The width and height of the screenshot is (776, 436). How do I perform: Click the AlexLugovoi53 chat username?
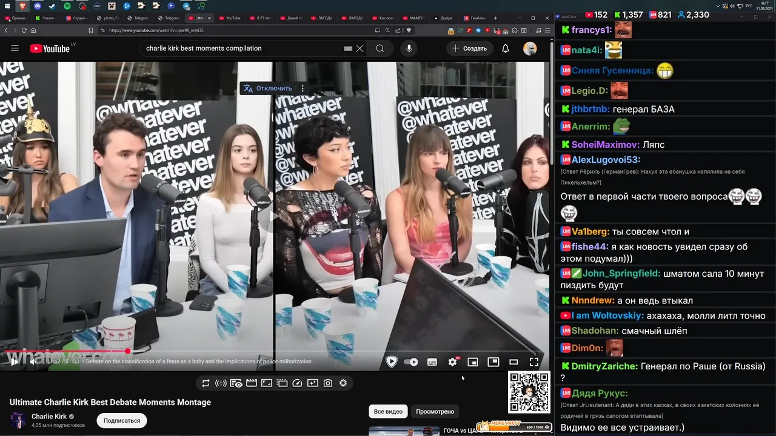[606, 160]
